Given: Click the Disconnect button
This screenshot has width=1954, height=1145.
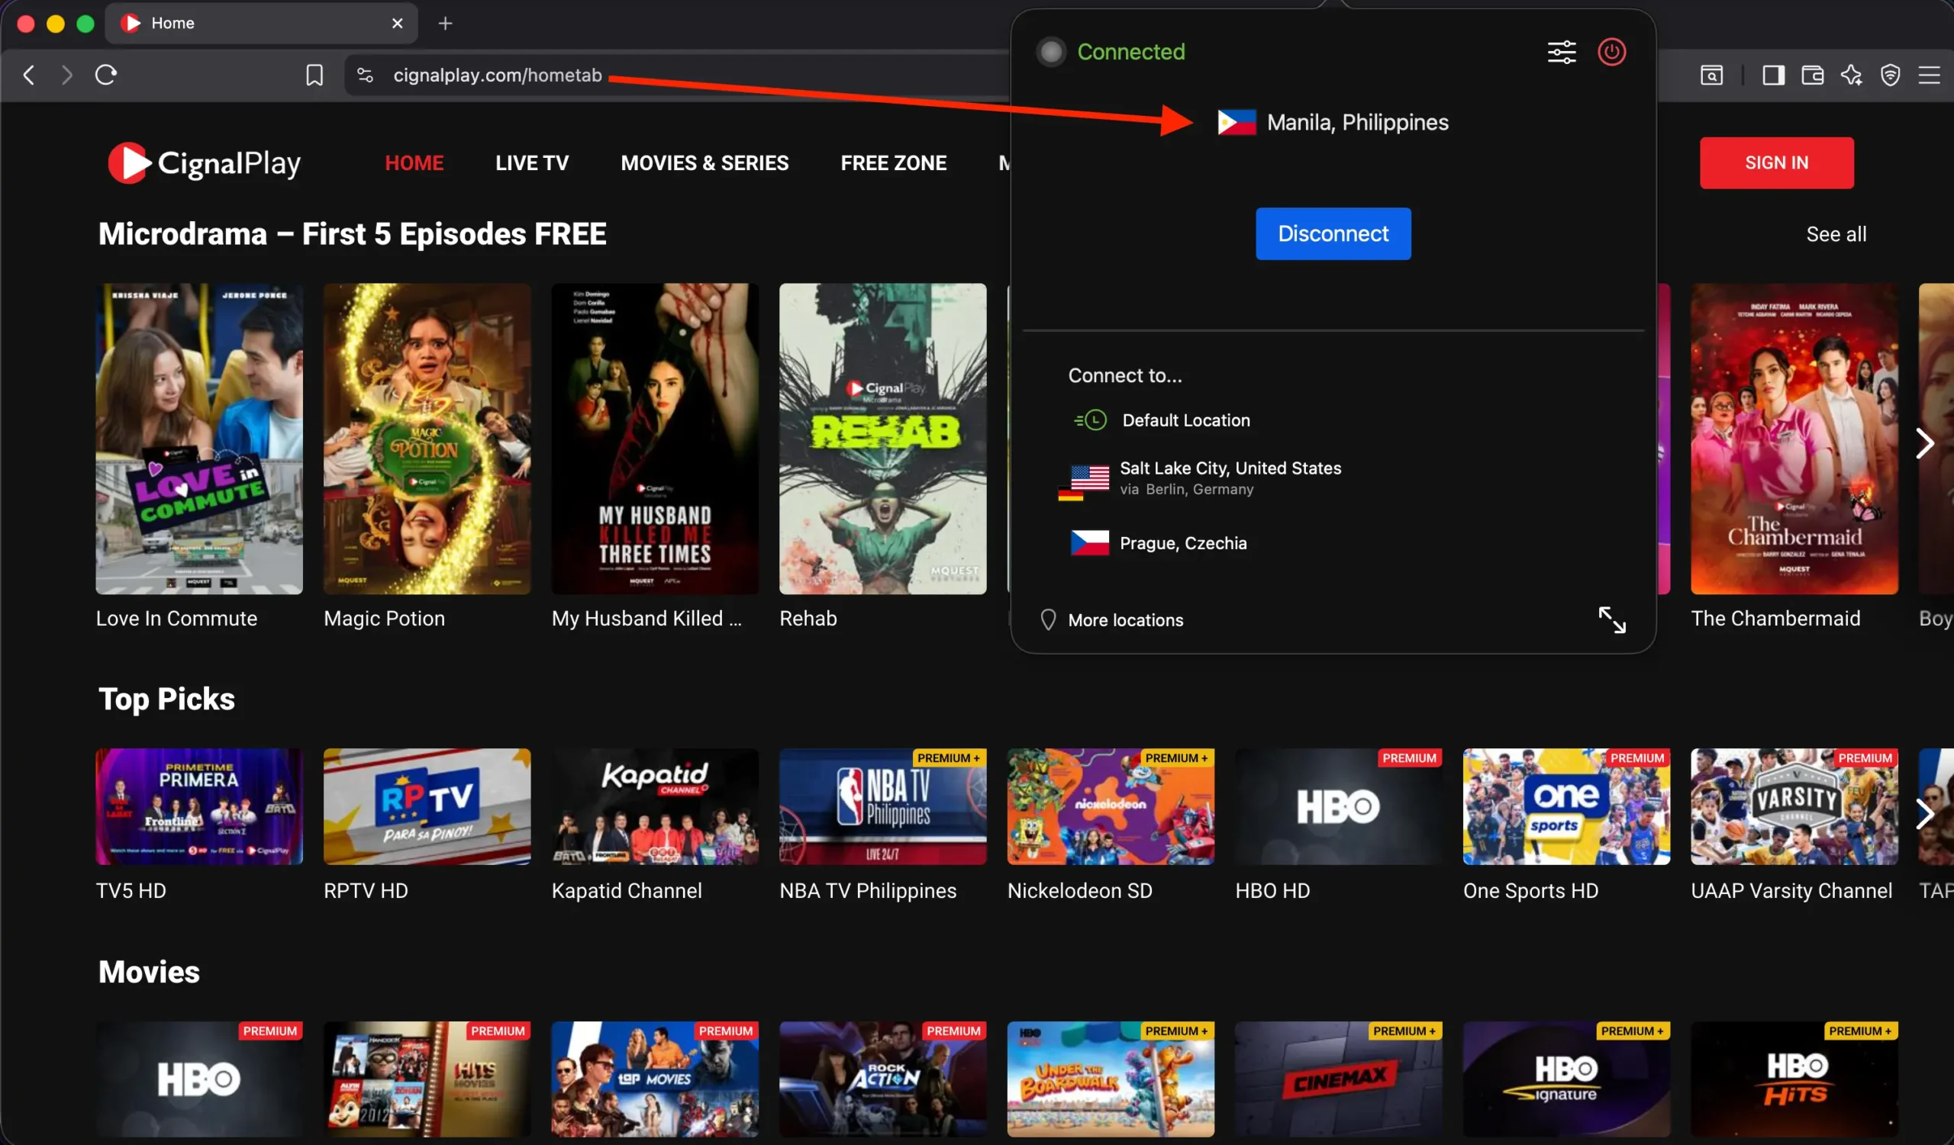Looking at the screenshot, I should tap(1333, 233).
